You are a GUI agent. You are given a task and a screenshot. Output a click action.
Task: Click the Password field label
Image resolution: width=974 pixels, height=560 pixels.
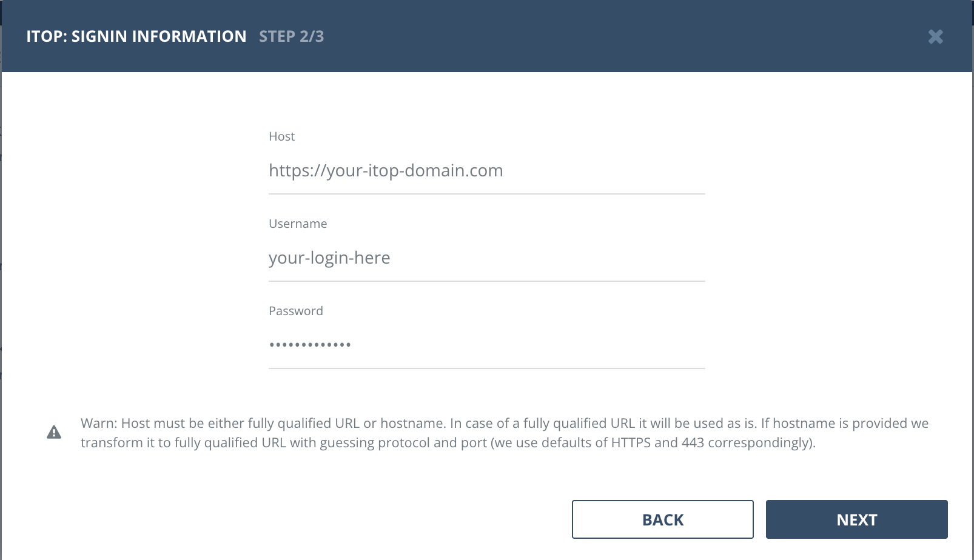pyautogui.click(x=296, y=311)
